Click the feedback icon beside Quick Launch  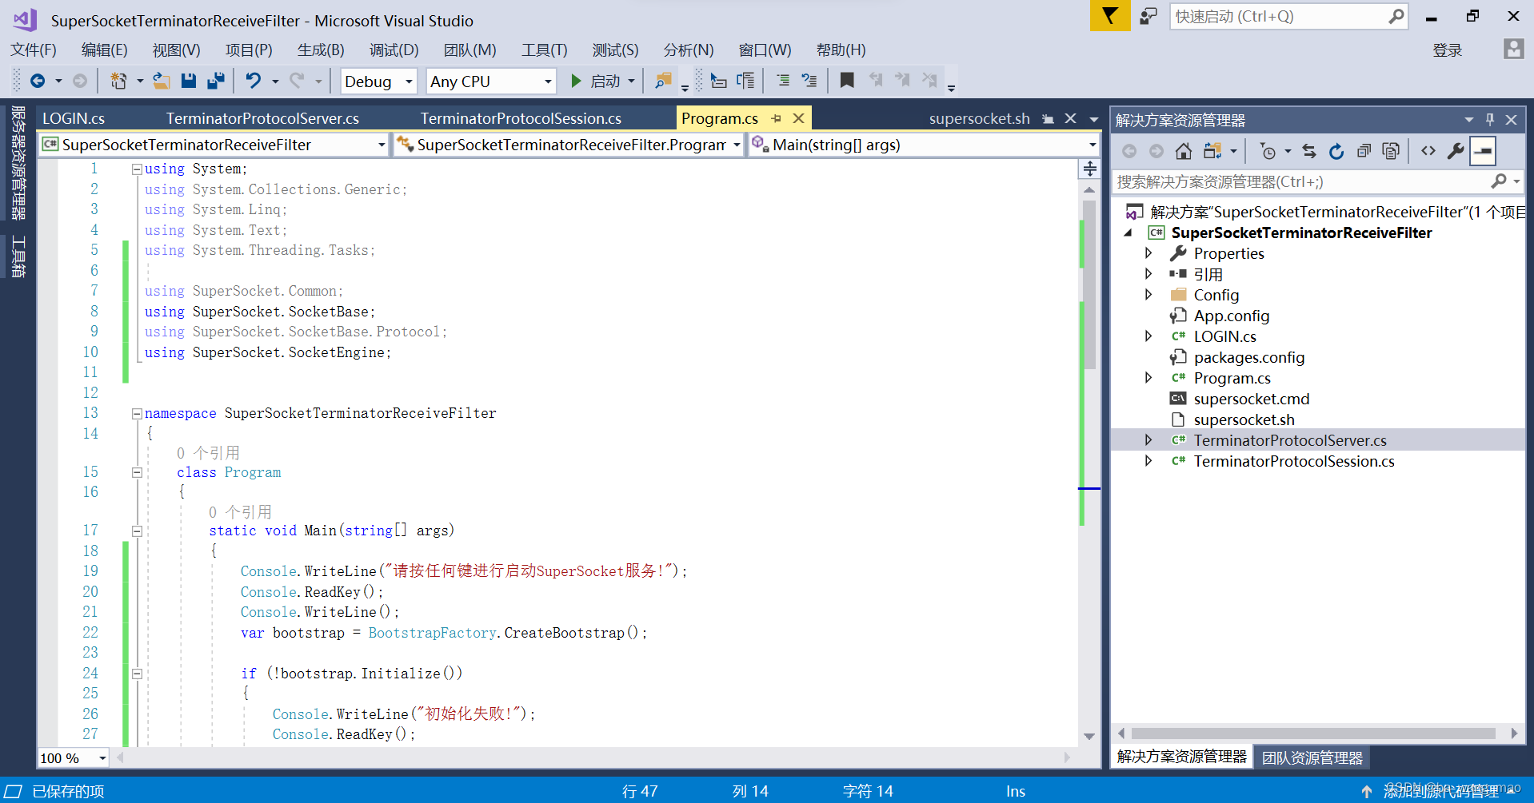point(1149,16)
